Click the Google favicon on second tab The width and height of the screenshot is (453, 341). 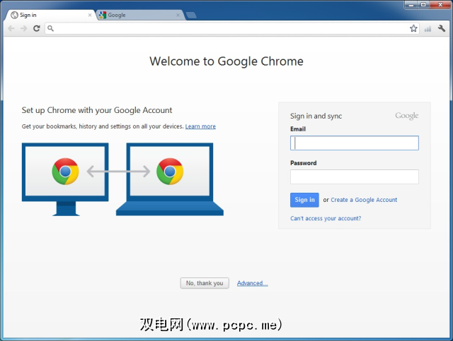102,15
